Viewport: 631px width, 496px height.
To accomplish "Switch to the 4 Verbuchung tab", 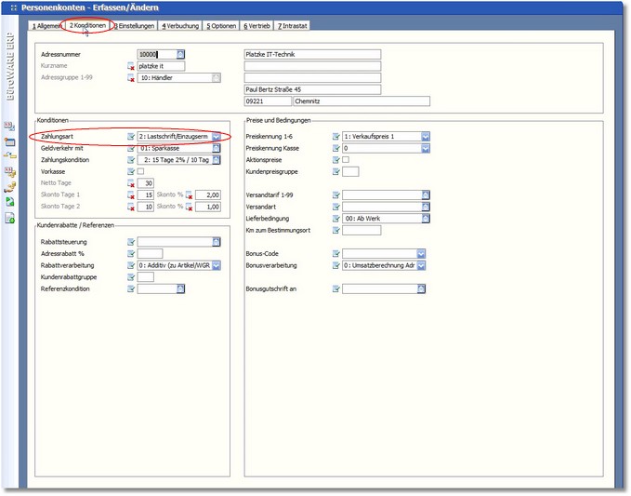I will click(180, 26).
